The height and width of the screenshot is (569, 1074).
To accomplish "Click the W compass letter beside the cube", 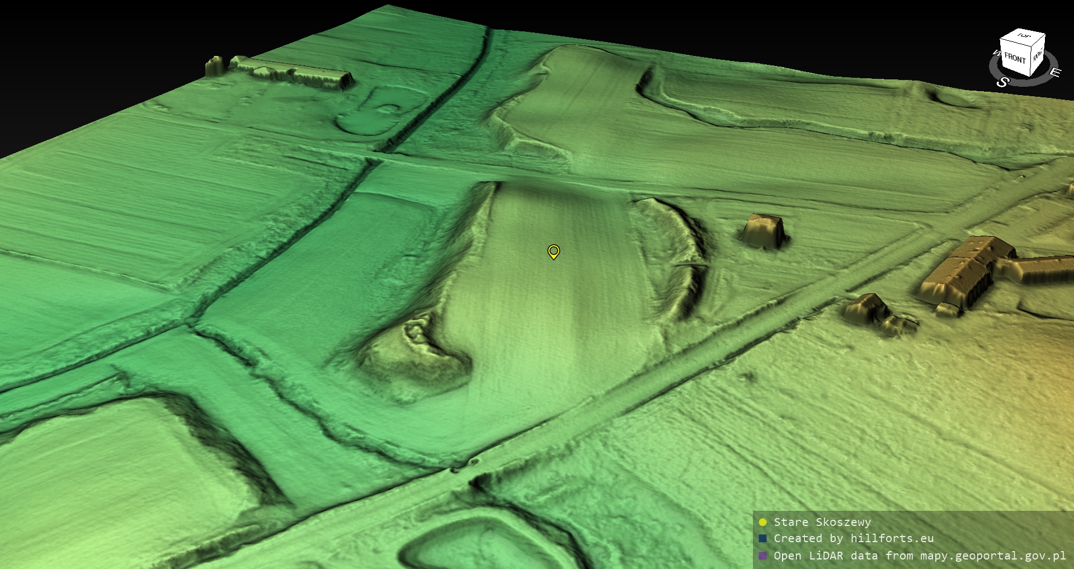I will click(996, 53).
